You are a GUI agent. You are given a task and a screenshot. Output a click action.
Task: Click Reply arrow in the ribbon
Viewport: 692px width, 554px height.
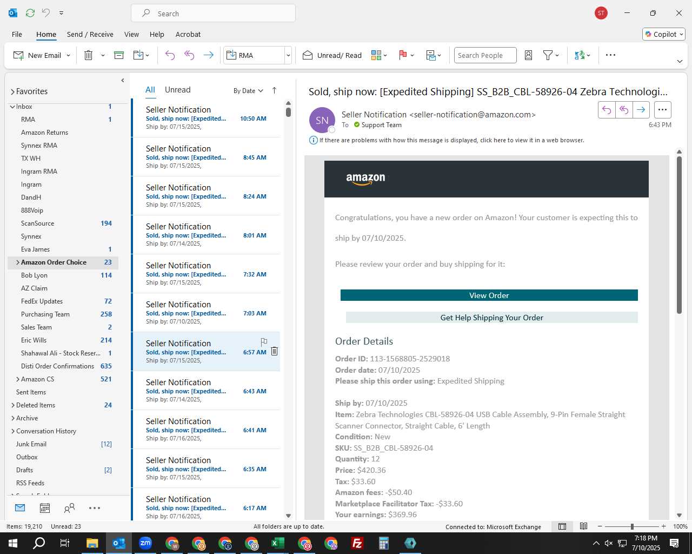[170, 55]
